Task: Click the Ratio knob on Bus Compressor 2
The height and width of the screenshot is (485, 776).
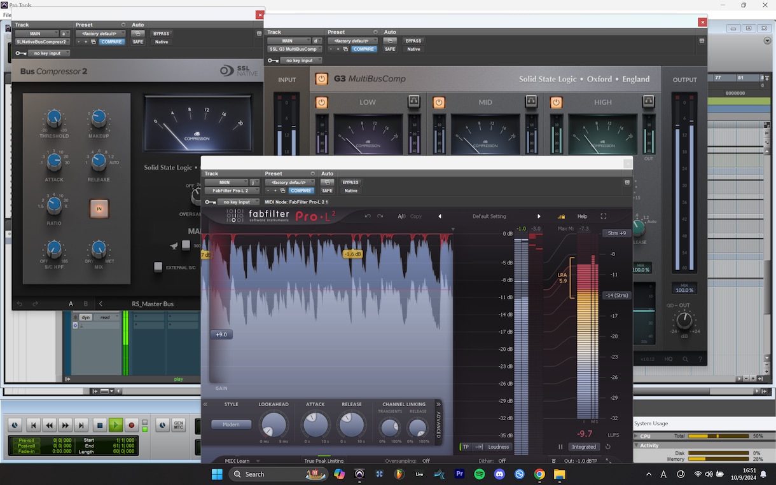Action: (54, 205)
